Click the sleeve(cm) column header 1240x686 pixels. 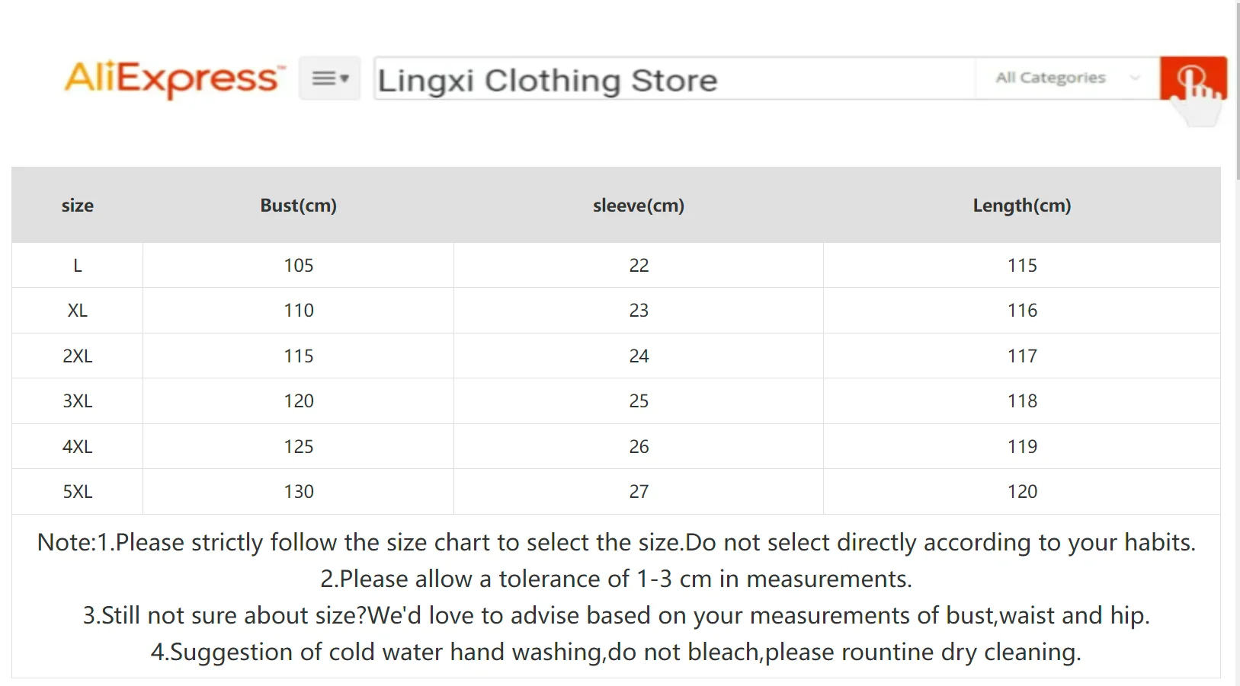coord(639,206)
